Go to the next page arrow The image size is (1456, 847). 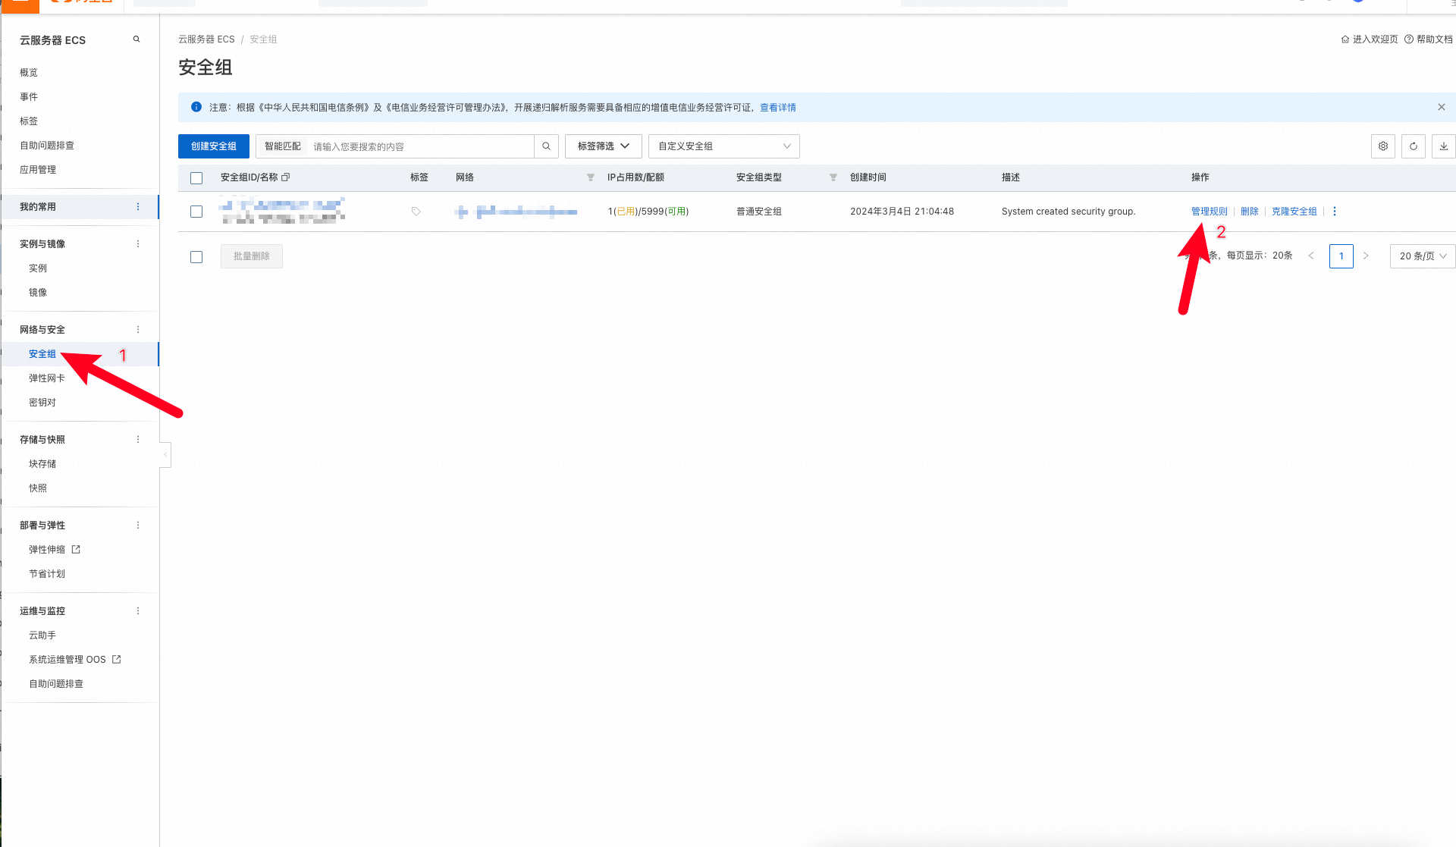coord(1366,256)
